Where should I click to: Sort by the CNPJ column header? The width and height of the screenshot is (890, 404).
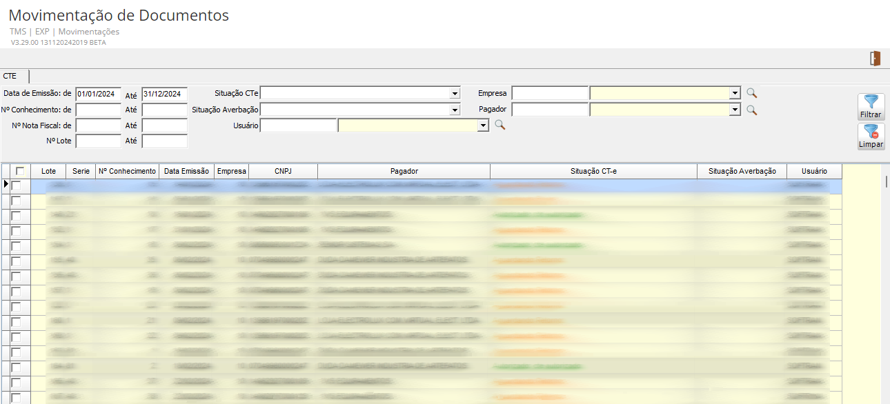(x=283, y=171)
